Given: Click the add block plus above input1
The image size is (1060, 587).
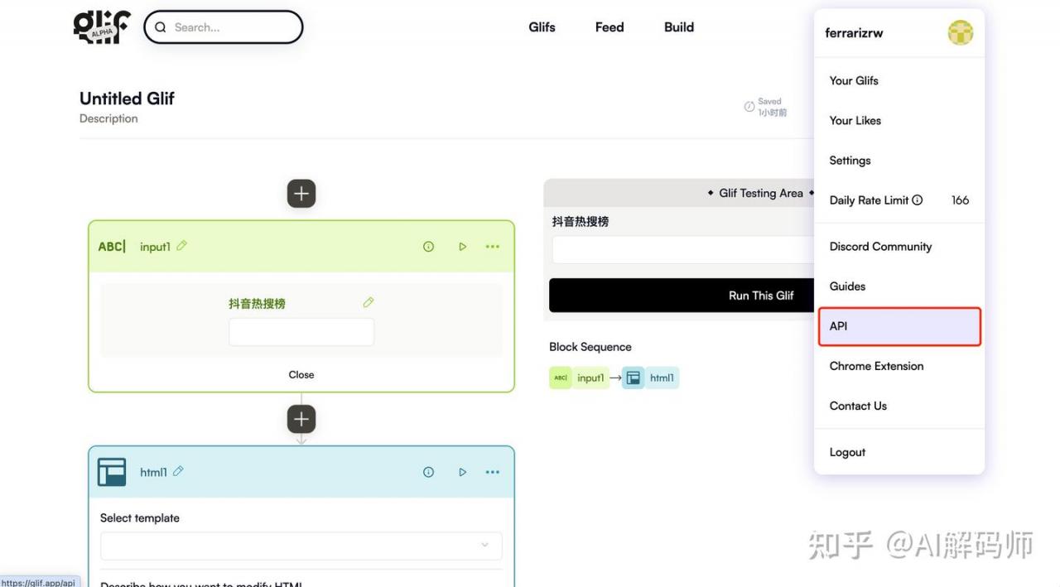Looking at the screenshot, I should click(x=301, y=194).
